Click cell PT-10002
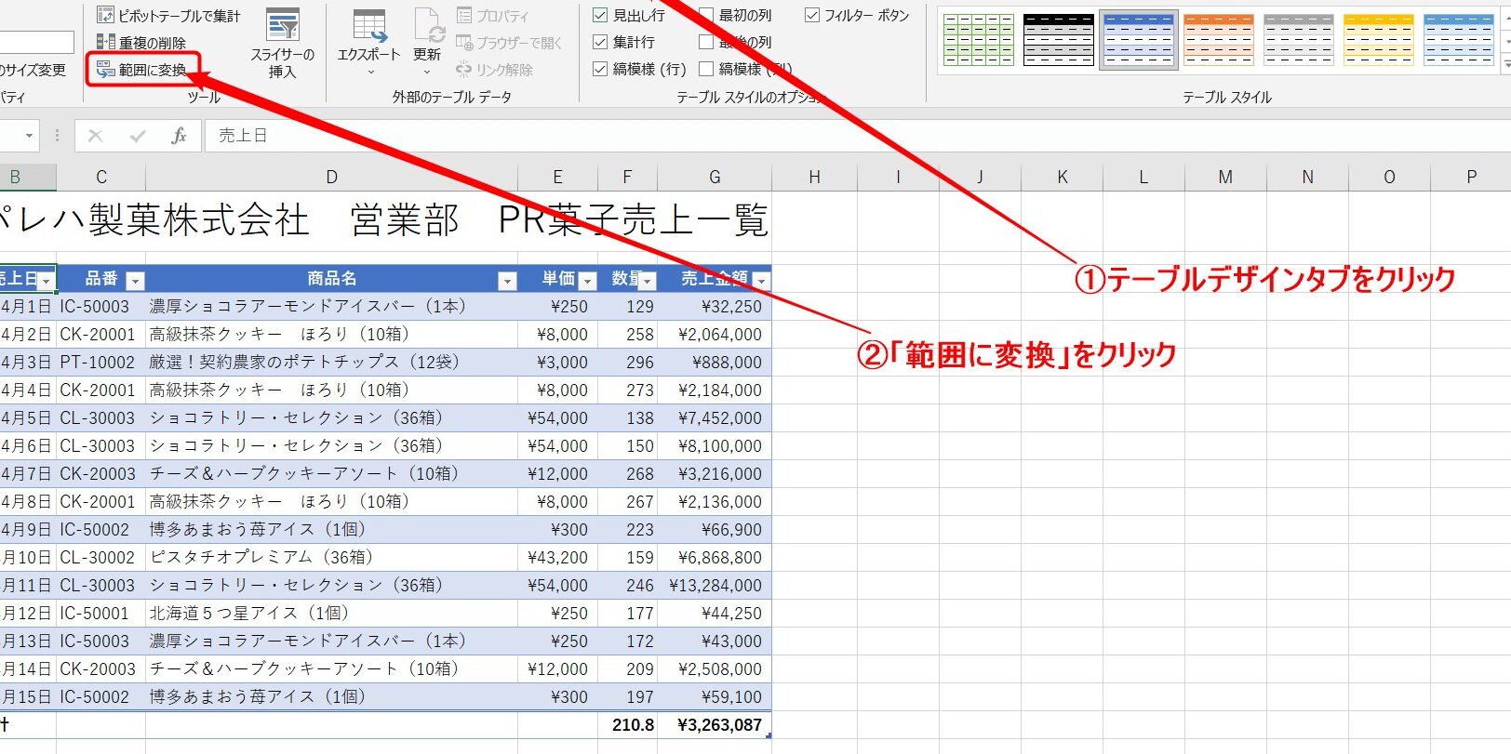Image resolution: width=1511 pixels, height=754 pixels. tap(100, 363)
